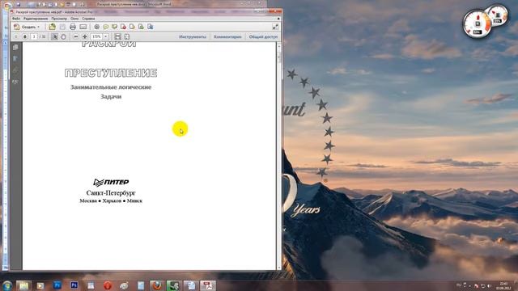This screenshot has width=518, height=291.
Task: Click the Windows Start orb
Action: (6, 285)
